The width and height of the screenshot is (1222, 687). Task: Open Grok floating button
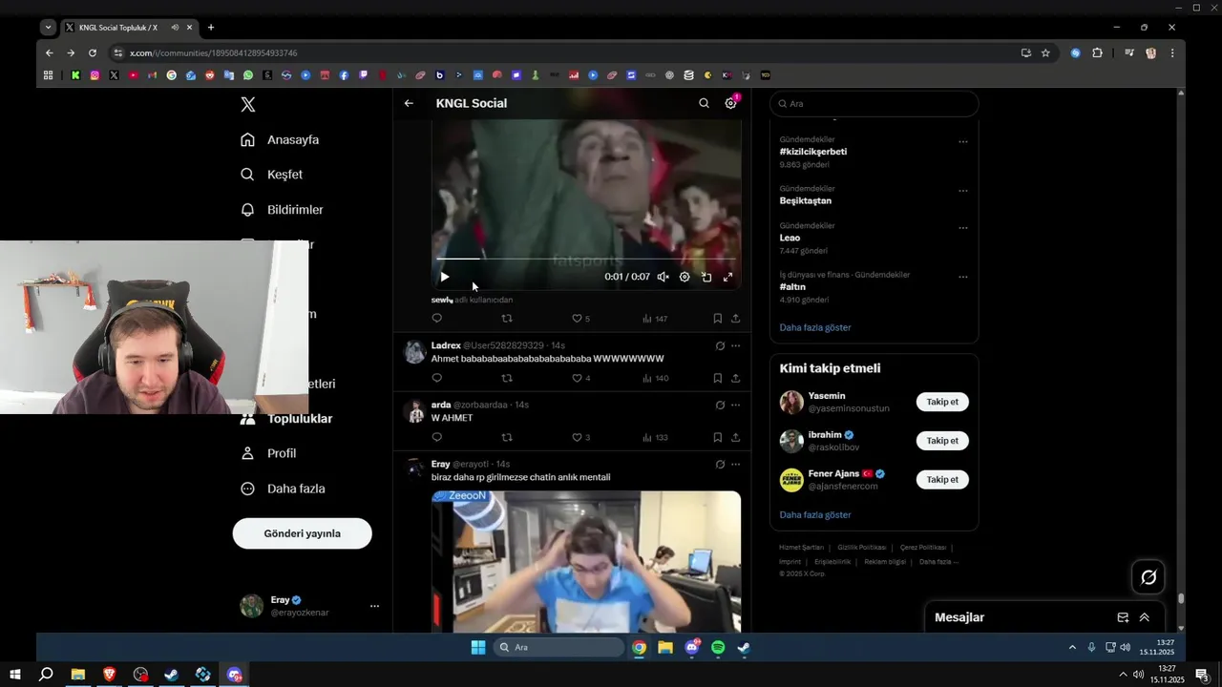(x=1148, y=576)
